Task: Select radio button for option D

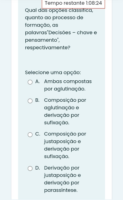Action: (x=30, y=168)
